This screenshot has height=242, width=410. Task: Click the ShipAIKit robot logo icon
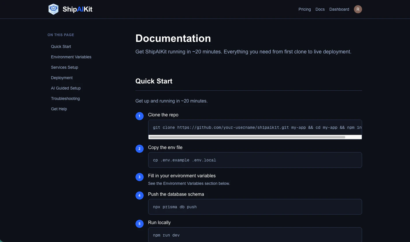tap(53, 9)
